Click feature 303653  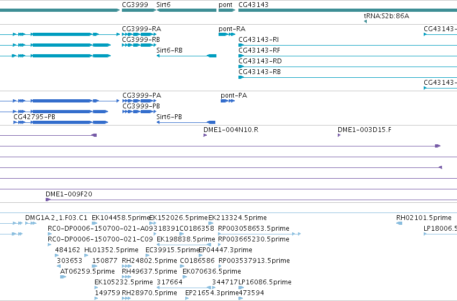tap(59, 266)
